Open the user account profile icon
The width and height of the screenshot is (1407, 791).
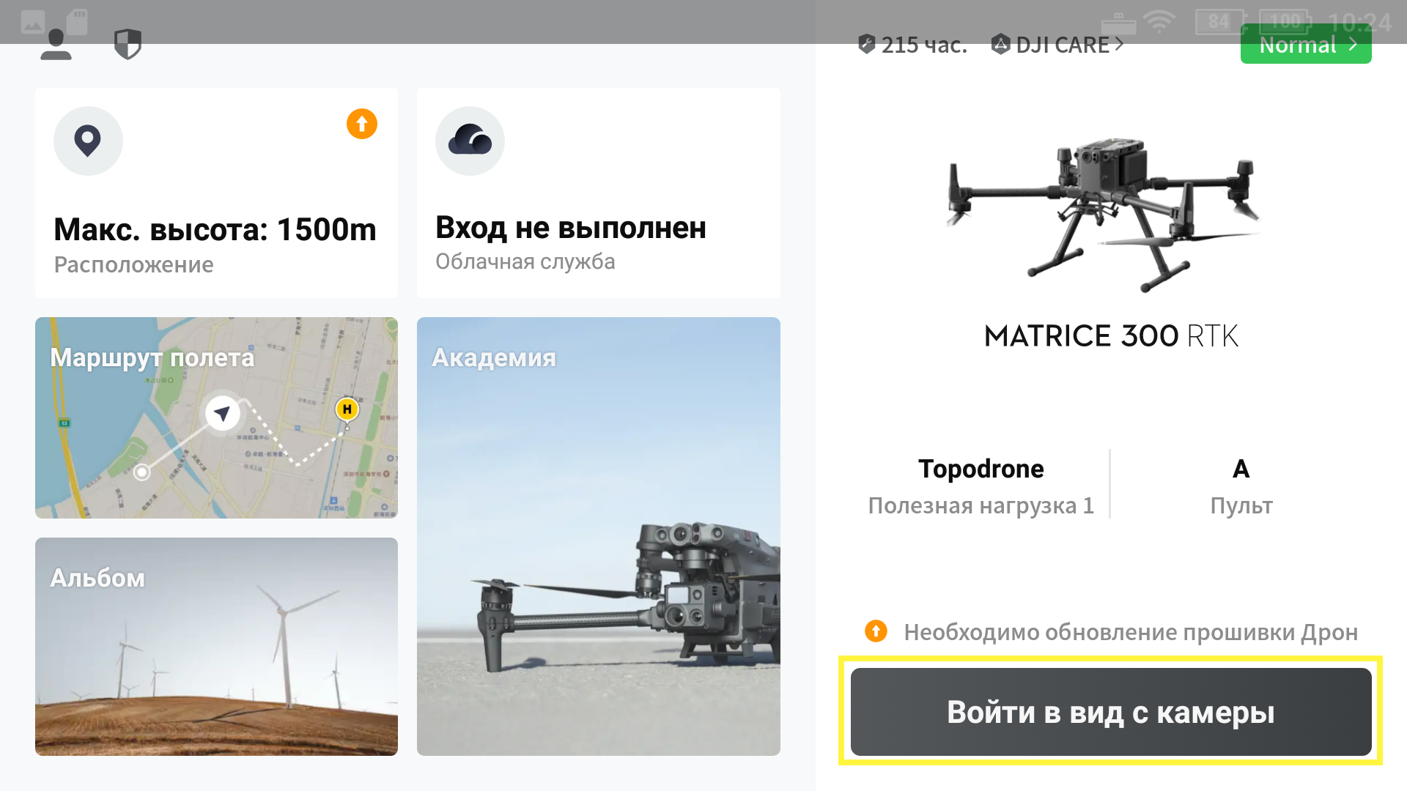click(56, 45)
